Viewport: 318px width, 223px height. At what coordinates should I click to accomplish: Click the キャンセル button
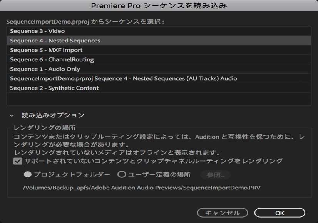coord(223,213)
